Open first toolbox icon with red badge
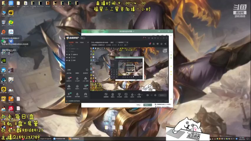 pyautogui.click(x=69, y=78)
